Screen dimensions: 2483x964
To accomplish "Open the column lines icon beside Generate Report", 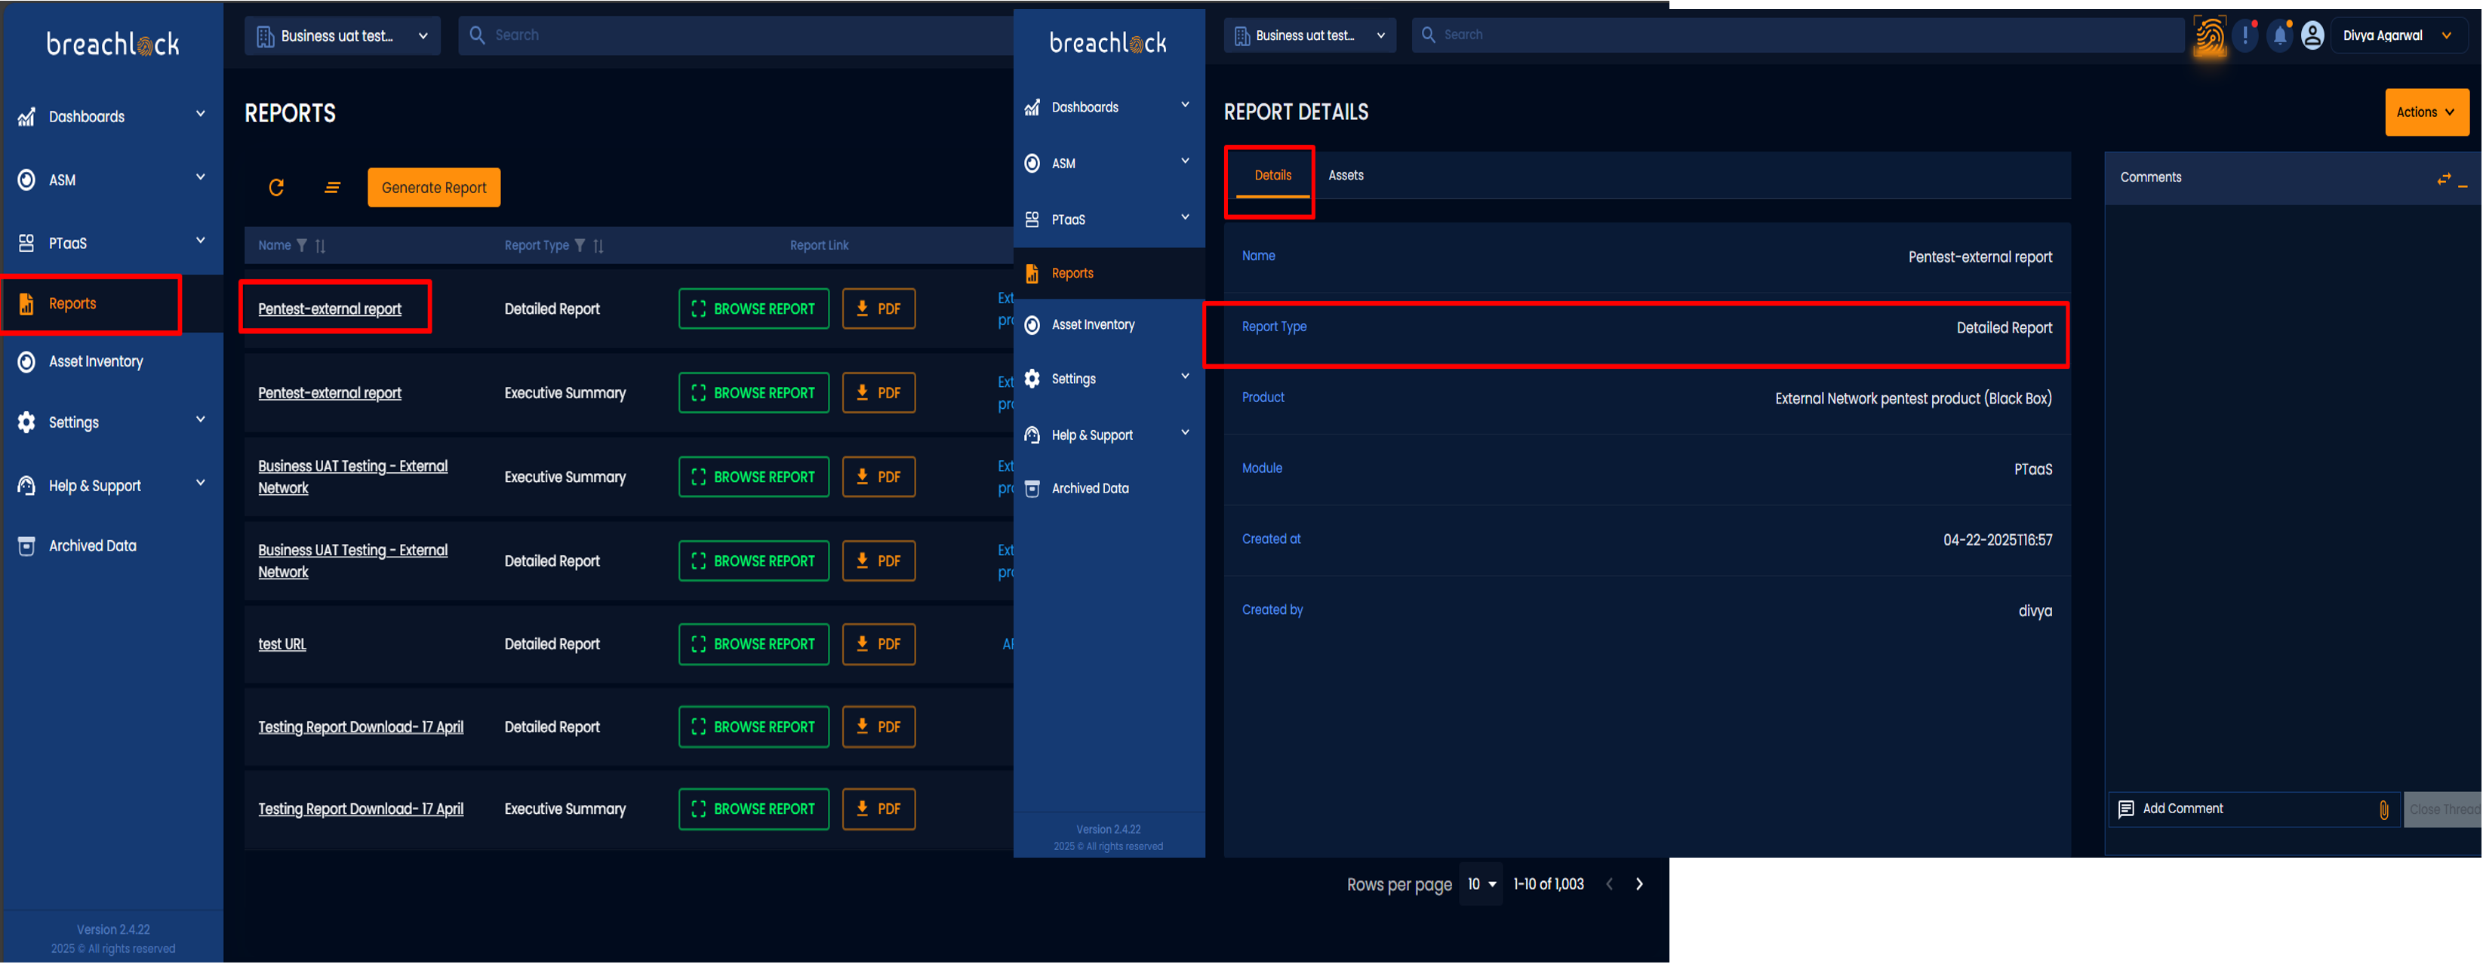I will point(333,188).
